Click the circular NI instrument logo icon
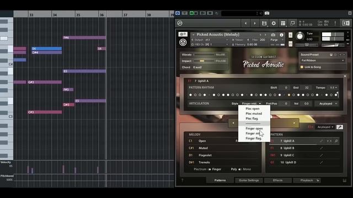353x198 pixels. [183, 42]
